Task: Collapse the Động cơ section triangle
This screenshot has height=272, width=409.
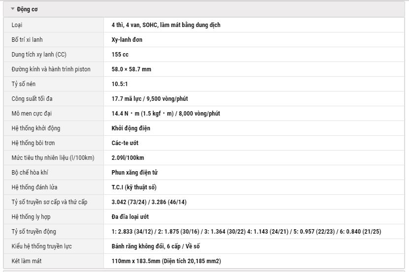Action: pyautogui.click(x=12, y=9)
